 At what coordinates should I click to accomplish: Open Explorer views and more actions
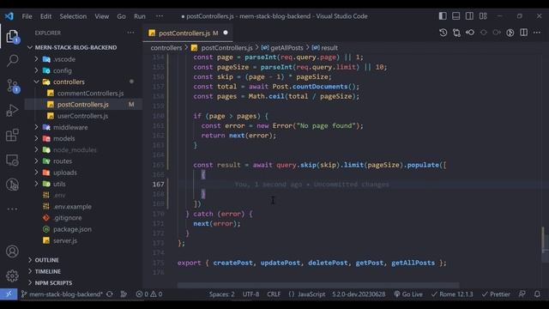point(130,33)
